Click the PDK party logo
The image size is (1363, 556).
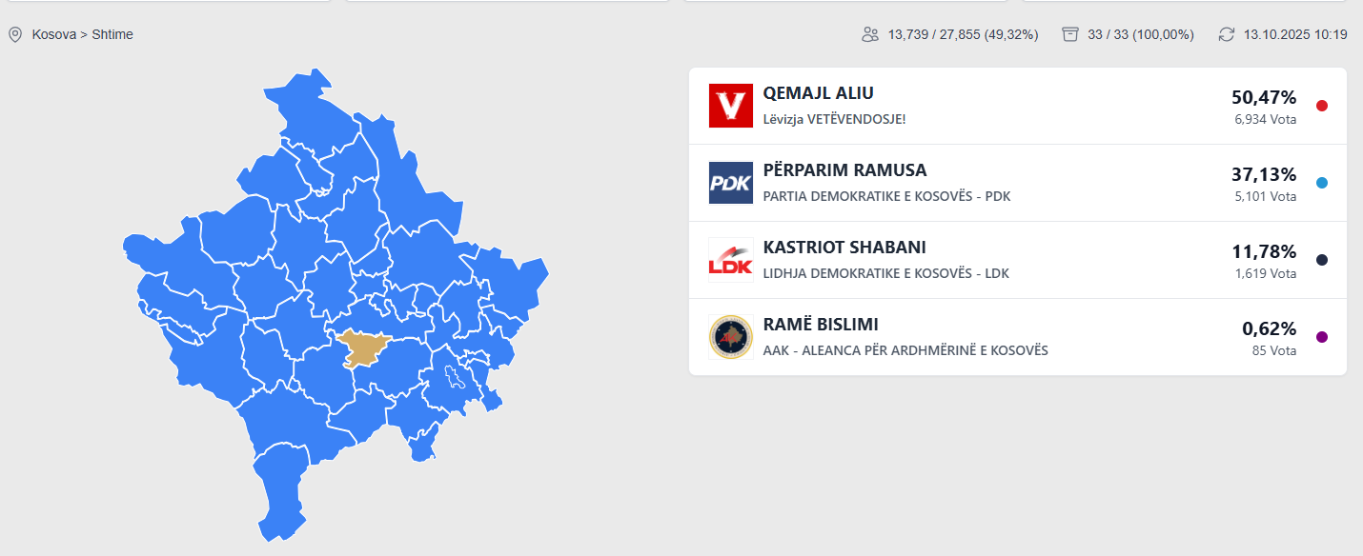point(731,183)
